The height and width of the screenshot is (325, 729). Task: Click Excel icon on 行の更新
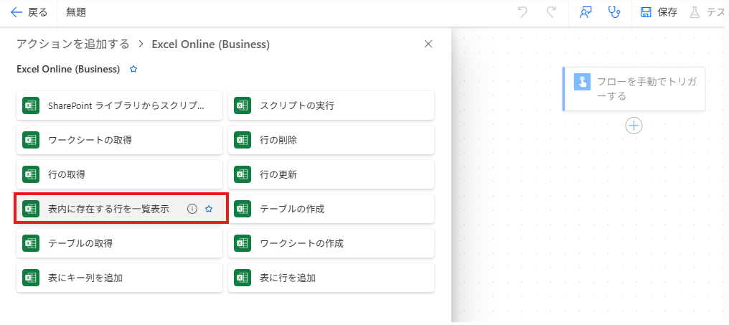243,174
